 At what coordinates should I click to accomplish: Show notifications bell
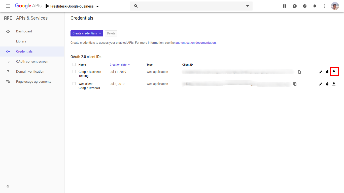point(315,6)
